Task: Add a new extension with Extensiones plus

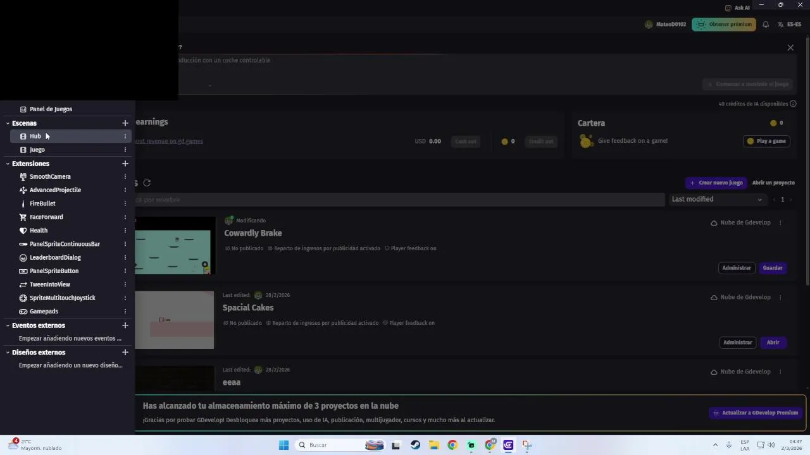Action: coord(125,164)
